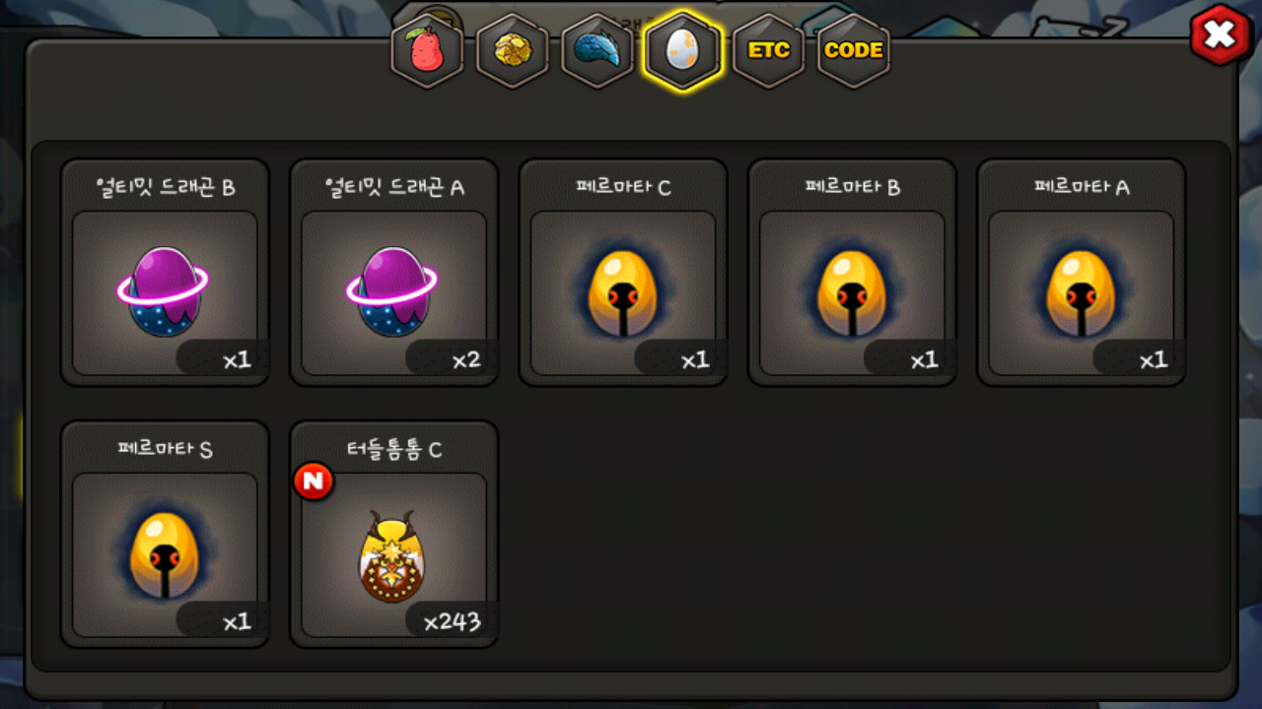
Task: Select the egg inventory tab icon
Action: 682,51
